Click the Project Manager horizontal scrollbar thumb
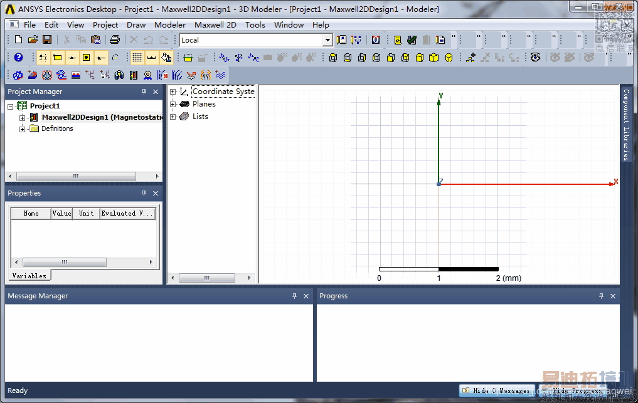Image resolution: width=638 pixels, height=403 pixels. (76, 177)
